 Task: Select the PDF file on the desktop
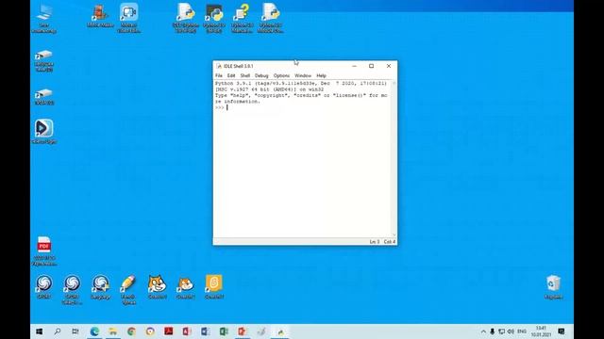pyautogui.click(x=44, y=251)
